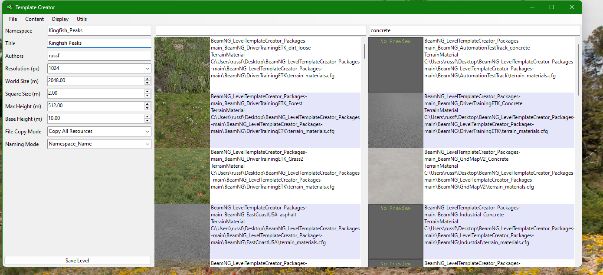Click the DriverTrainingETK_dirt_loose text entry
Screen dimensions: 603x275
pos(285,65)
